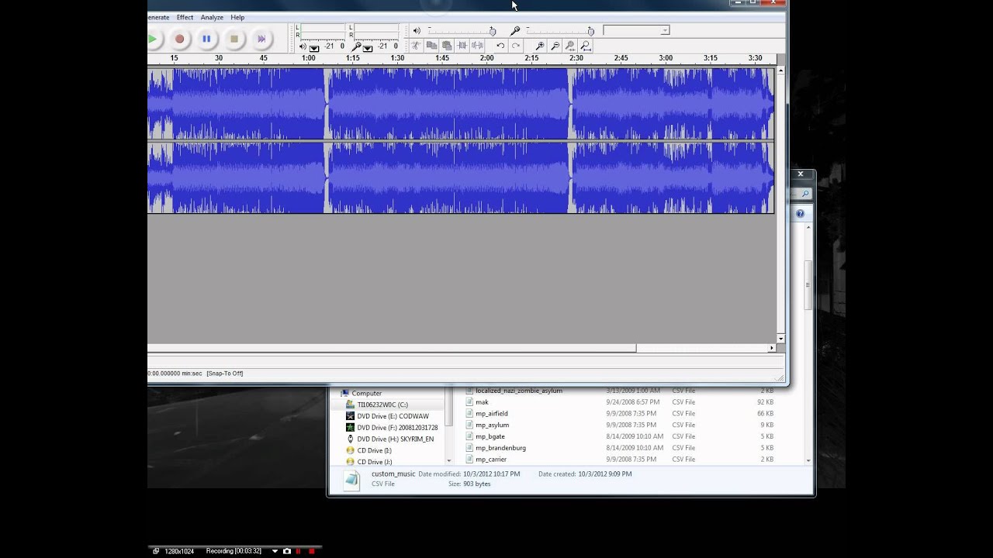Viewport: 993px width, 558px height.
Task: Select the mp_asylum file
Action: coord(493,425)
